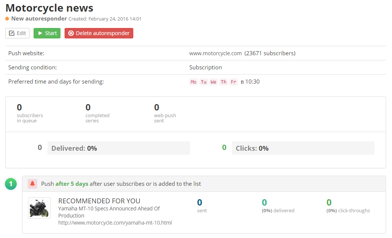Click the Delivered 0% progress bar
Screen dimensions: 392x238
pos(118,148)
